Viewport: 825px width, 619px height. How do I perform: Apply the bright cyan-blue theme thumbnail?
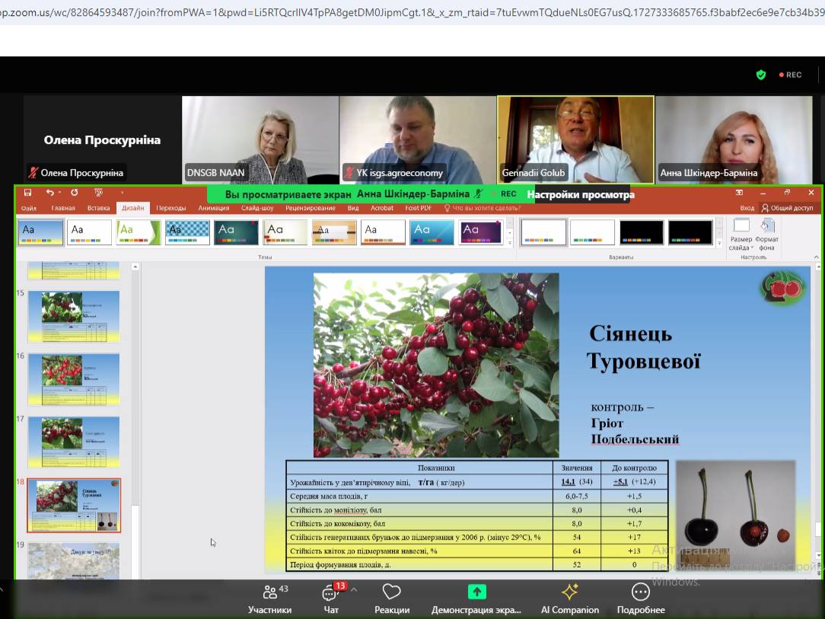(432, 233)
